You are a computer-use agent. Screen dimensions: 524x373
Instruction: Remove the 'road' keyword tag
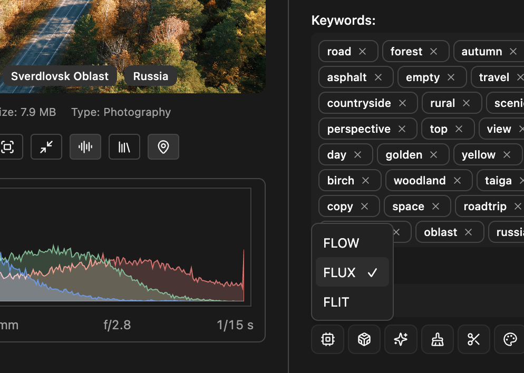click(363, 52)
